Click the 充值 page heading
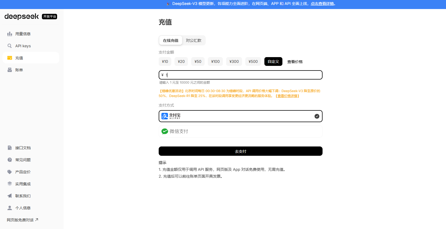Viewport: 446px width, 229px height. tap(165, 22)
